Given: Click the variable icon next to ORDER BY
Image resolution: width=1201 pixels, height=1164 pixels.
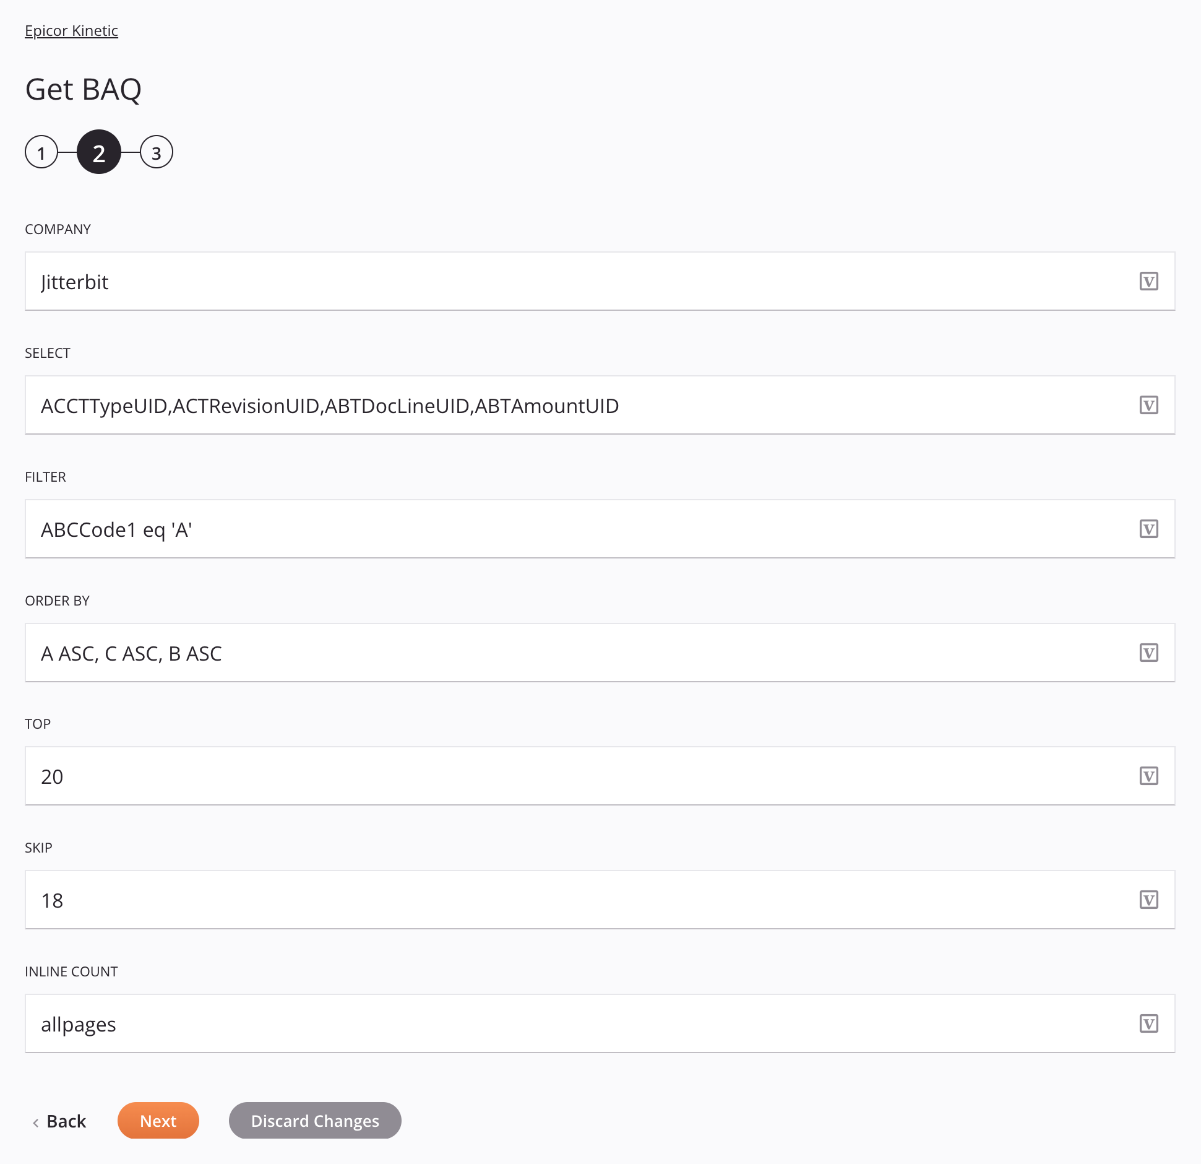Looking at the screenshot, I should click(x=1148, y=652).
